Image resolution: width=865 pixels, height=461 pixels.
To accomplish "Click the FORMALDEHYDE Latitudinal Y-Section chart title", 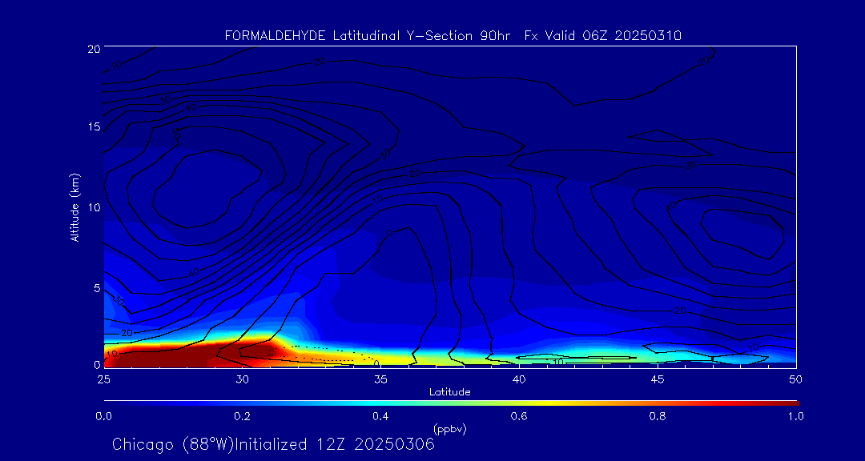I will (453, 36).
